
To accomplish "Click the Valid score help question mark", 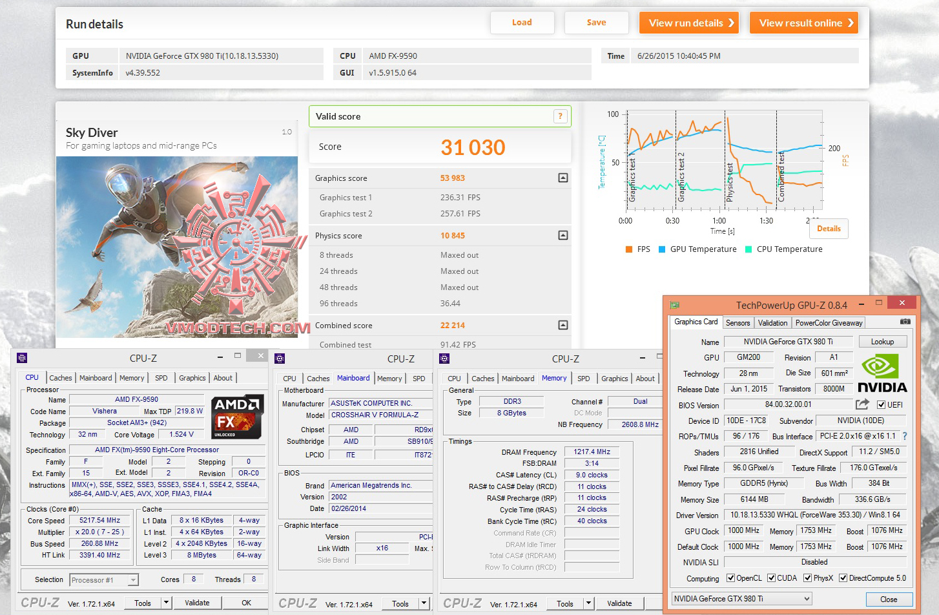I will coord(560,116).
